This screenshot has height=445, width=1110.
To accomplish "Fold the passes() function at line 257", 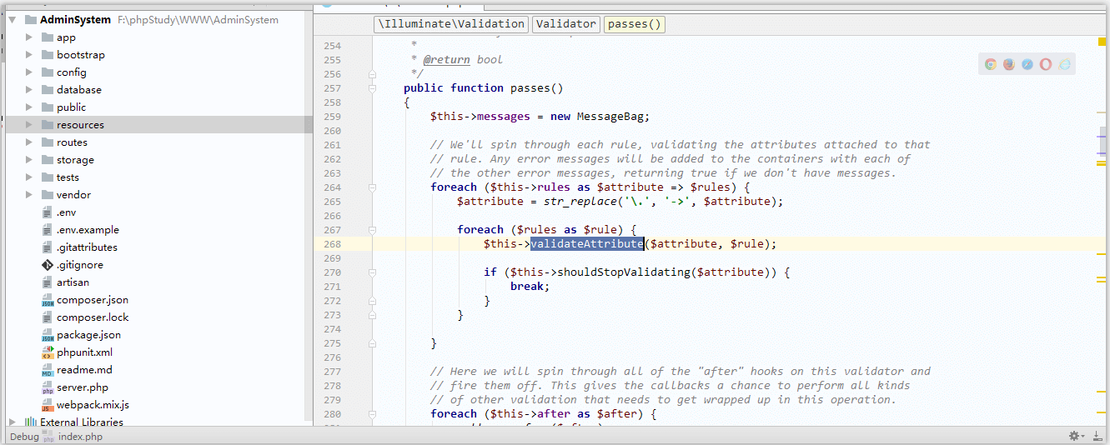I will pos(372,88).
